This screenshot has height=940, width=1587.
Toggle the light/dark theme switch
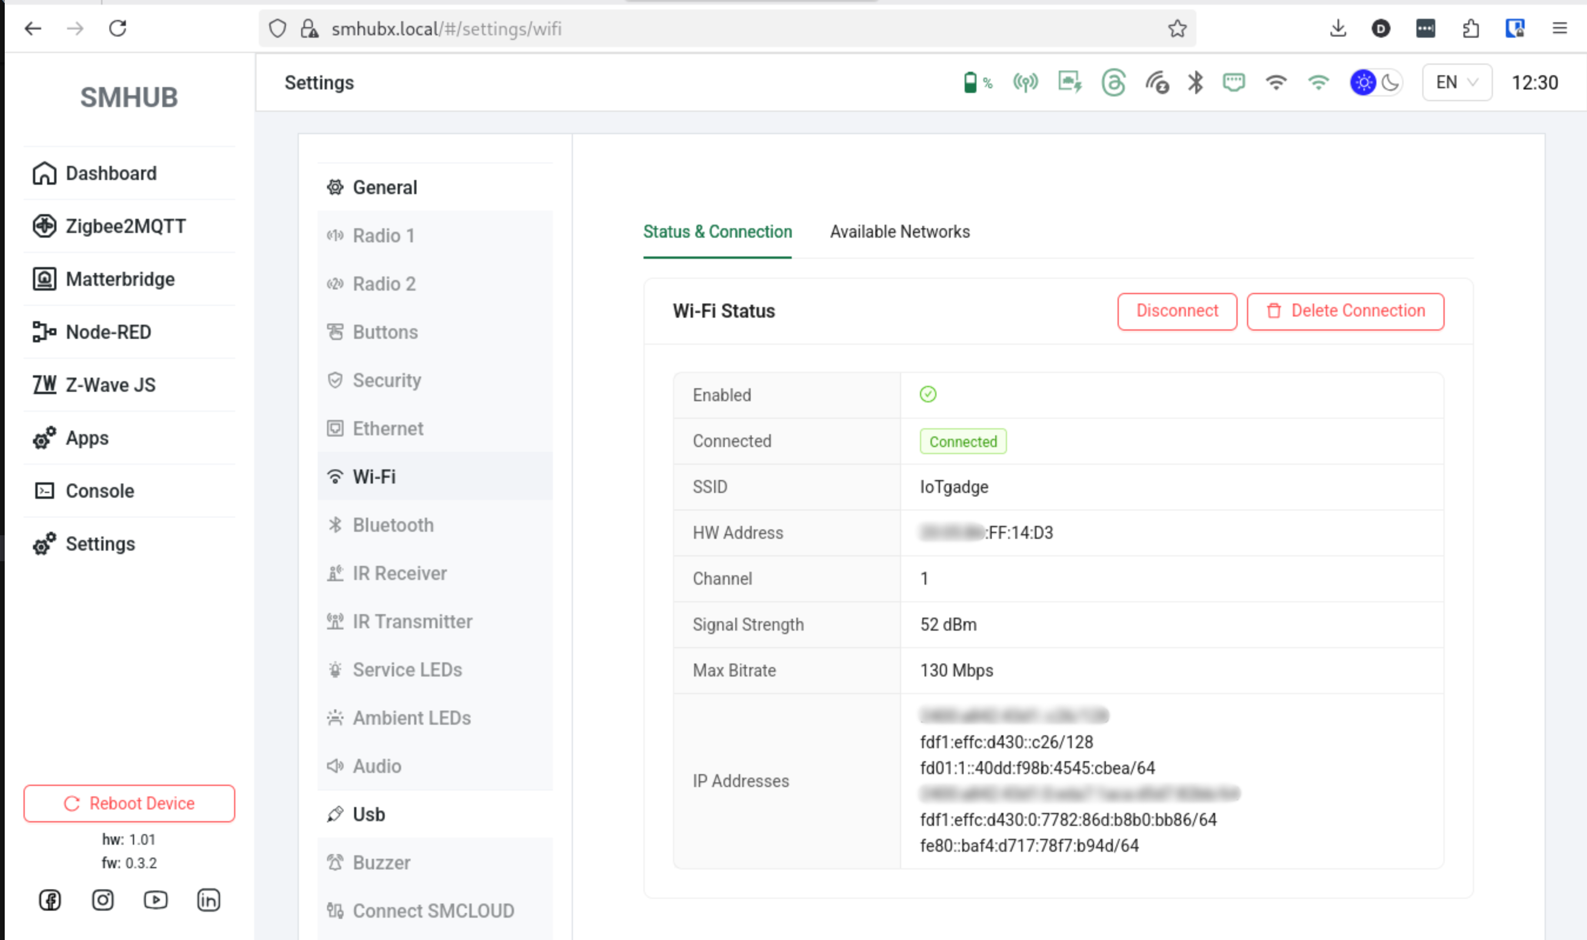[1375, 82]
